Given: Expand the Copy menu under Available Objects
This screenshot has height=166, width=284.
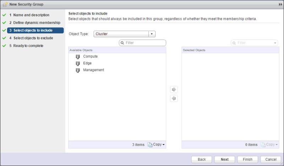Looking at the screenshot, I should coord(164,145).
